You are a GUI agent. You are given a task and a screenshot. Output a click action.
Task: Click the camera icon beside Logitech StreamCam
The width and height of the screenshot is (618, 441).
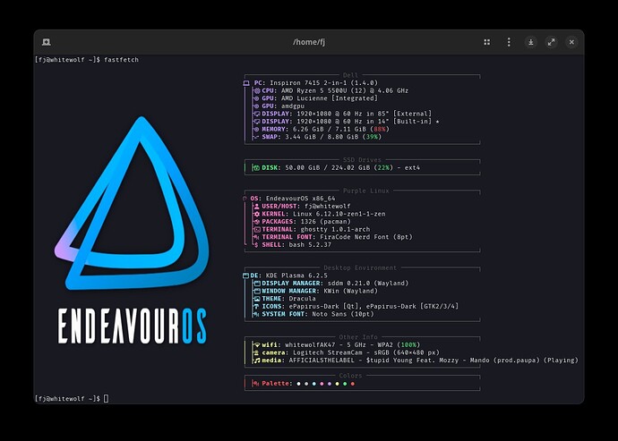coord(256,352)
